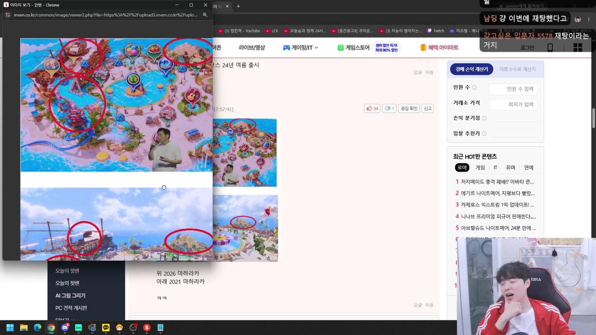
Task: Click the info icon next to 입찰 추천가
Action: point(484,133)
